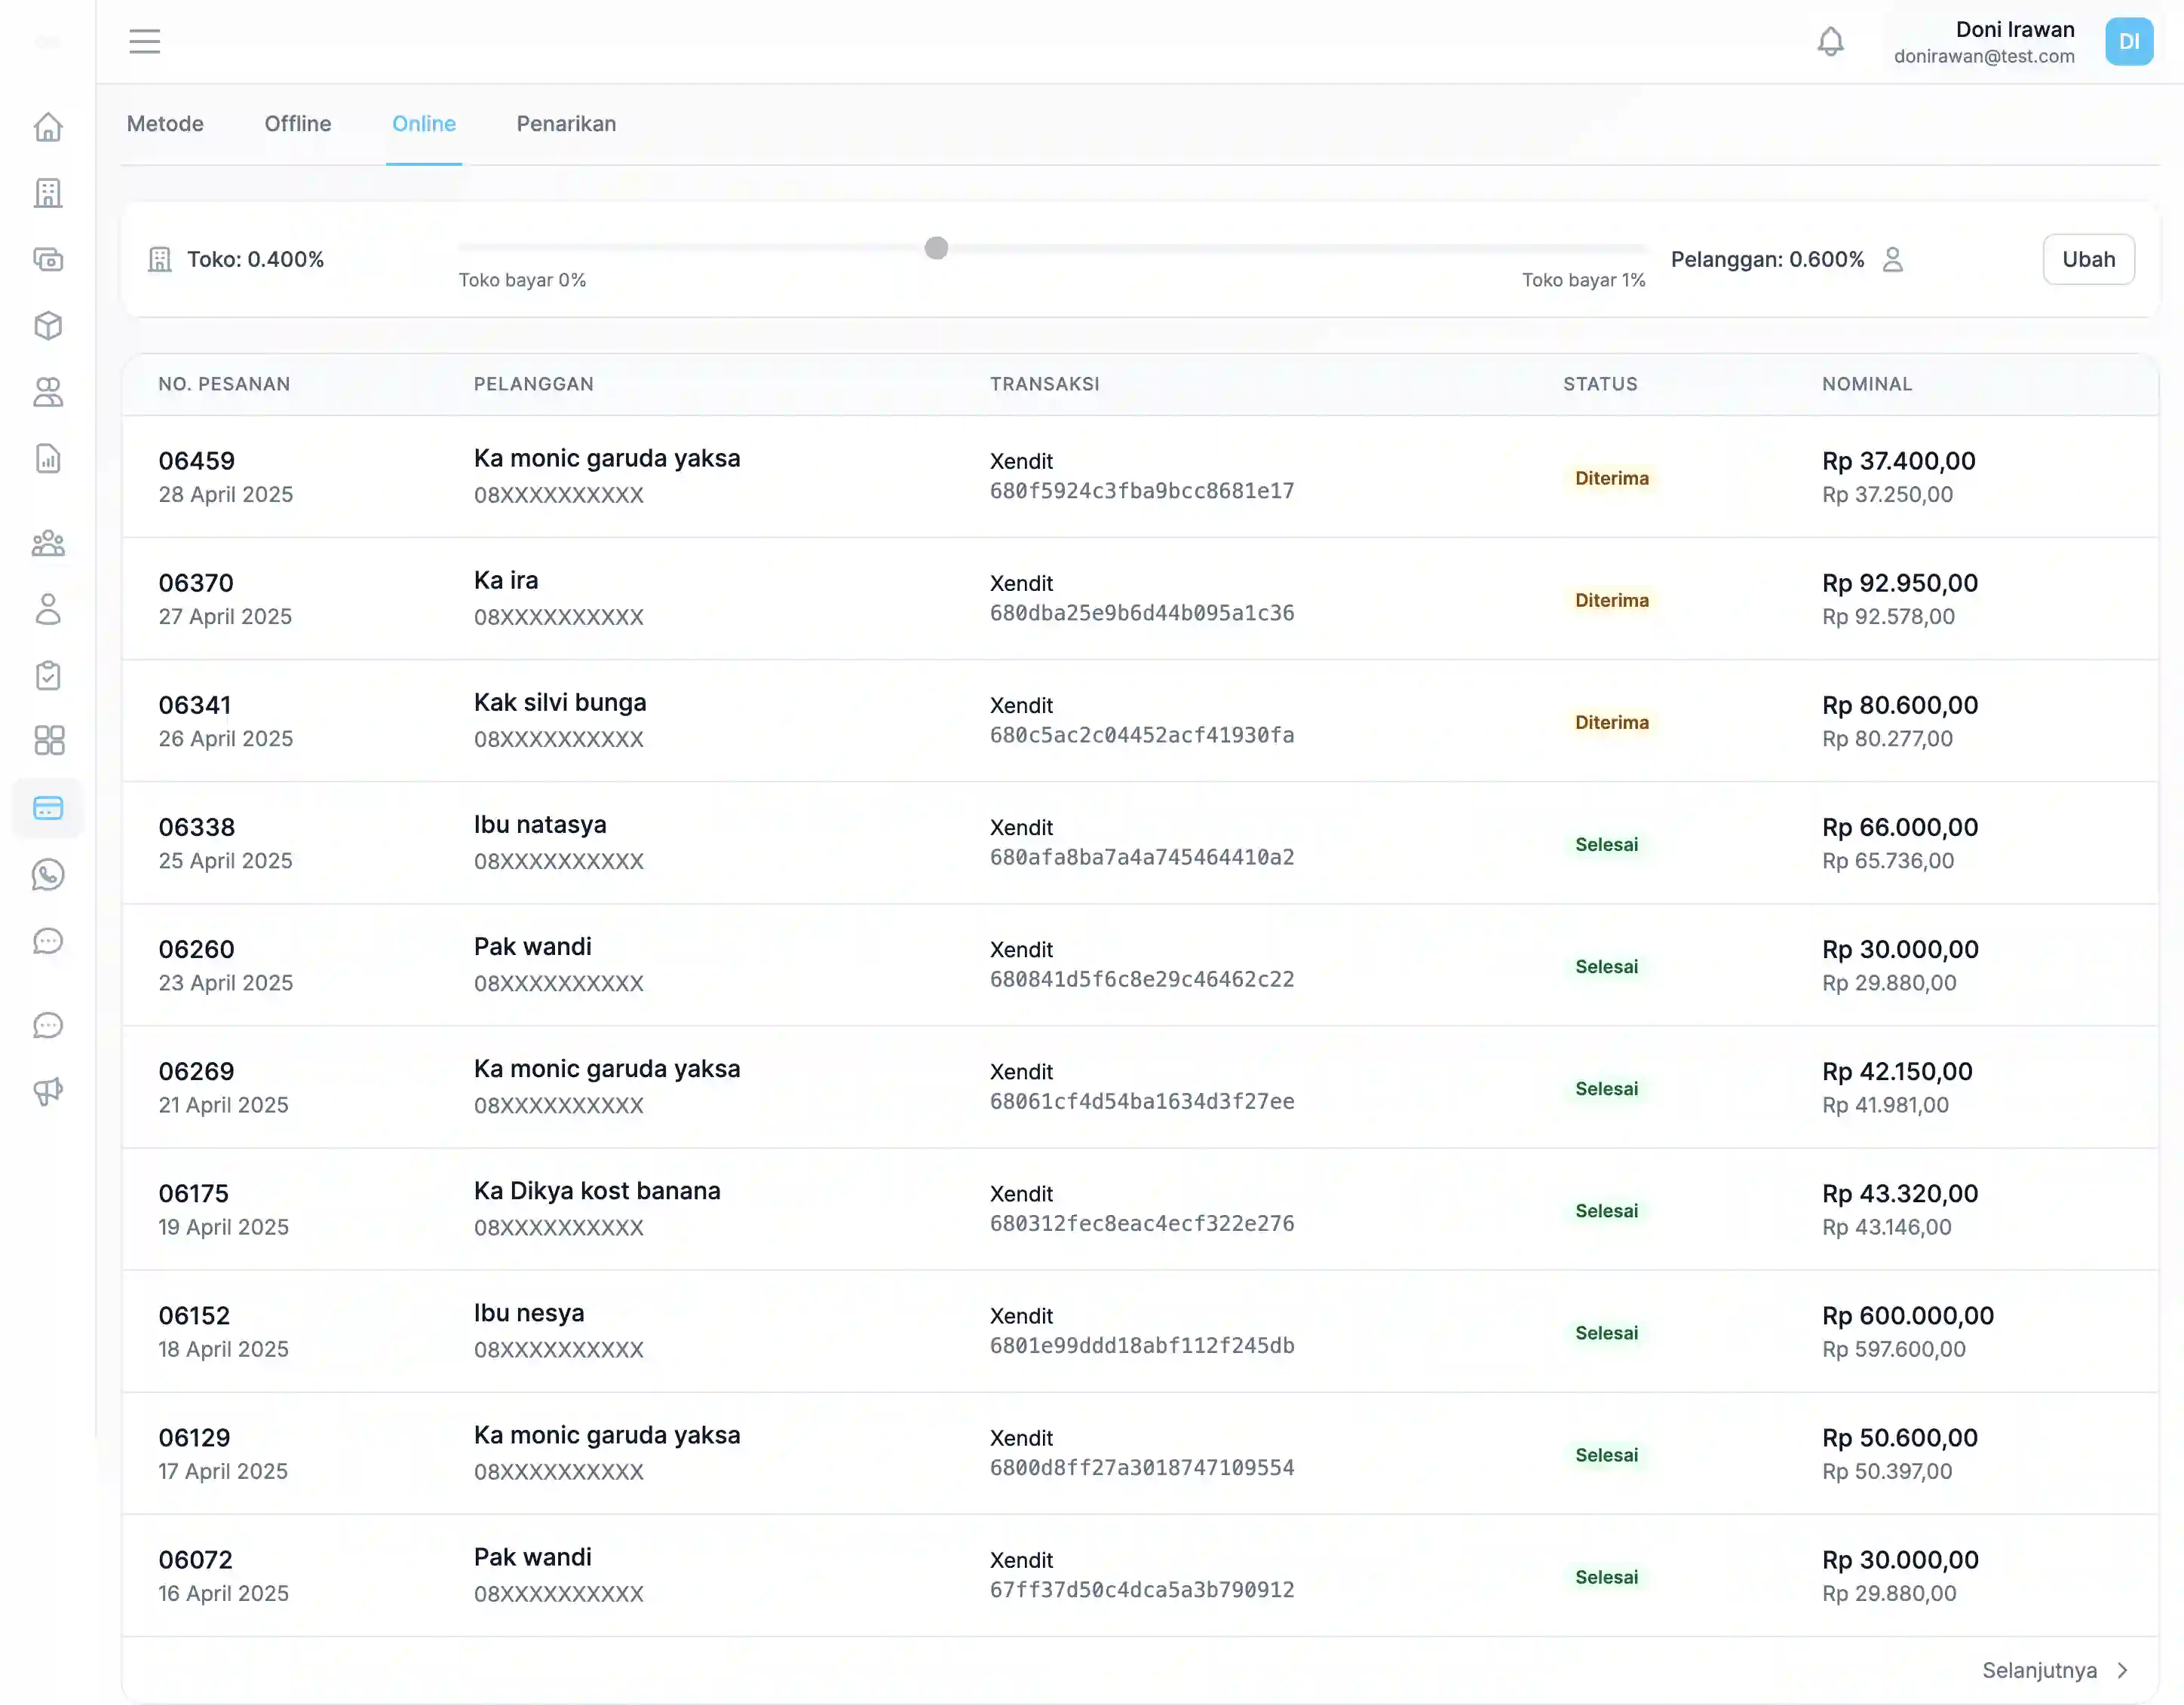Click the Toko fee slider handle
2184x1705 pixels.
936,248
